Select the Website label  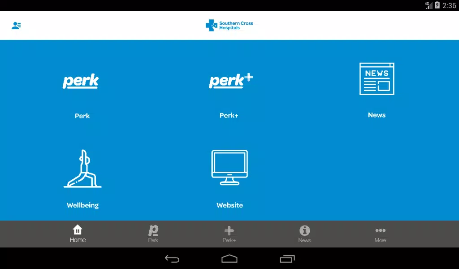tap(230, 205)
